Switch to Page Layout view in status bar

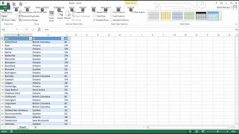(x=197, y=131)
